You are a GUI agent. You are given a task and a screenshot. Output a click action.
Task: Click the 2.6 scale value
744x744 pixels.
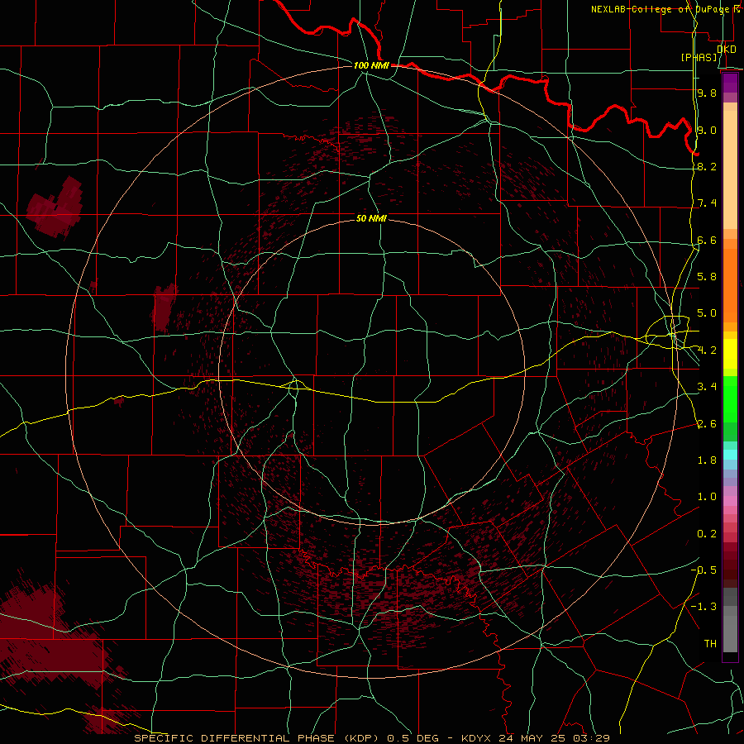tap(707, 424)
